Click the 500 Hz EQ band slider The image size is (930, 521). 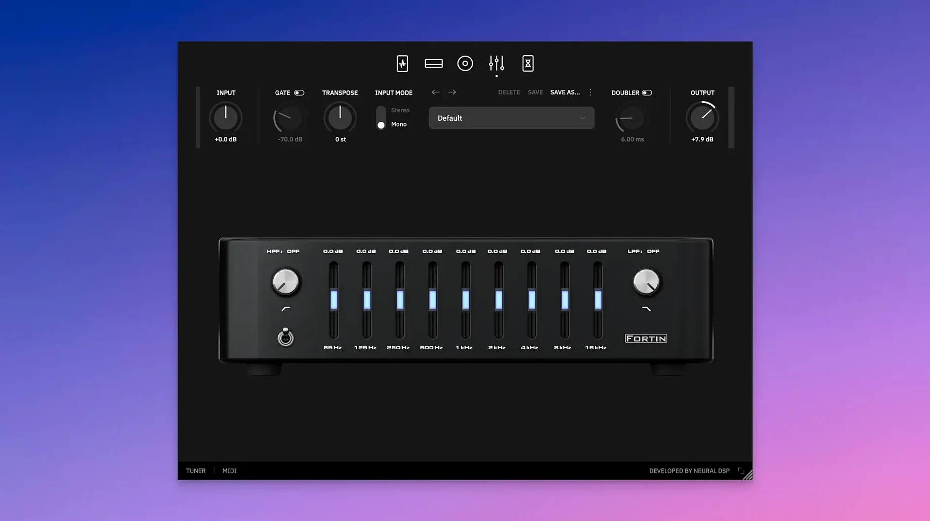433,300
